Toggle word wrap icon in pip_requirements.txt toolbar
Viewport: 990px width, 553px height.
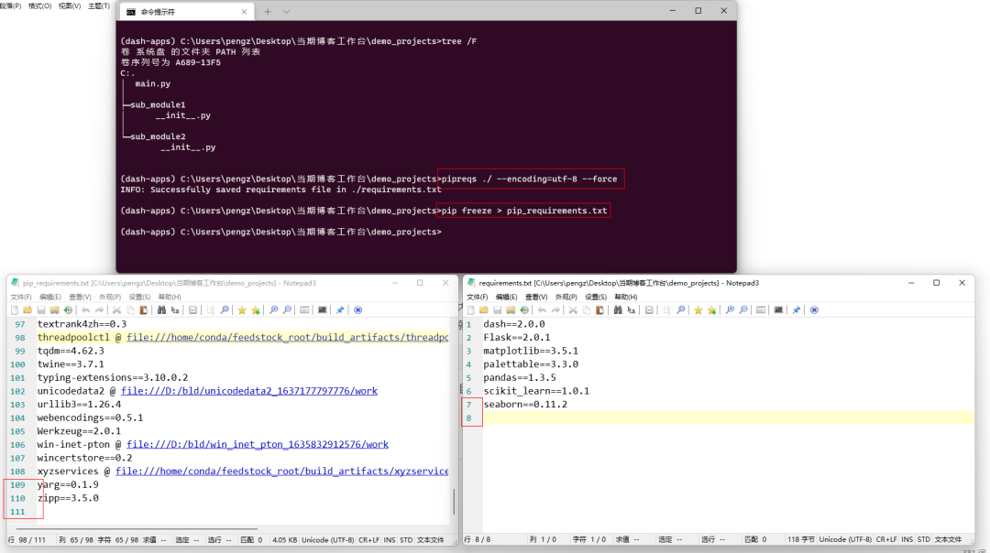(x=193, y=310)
